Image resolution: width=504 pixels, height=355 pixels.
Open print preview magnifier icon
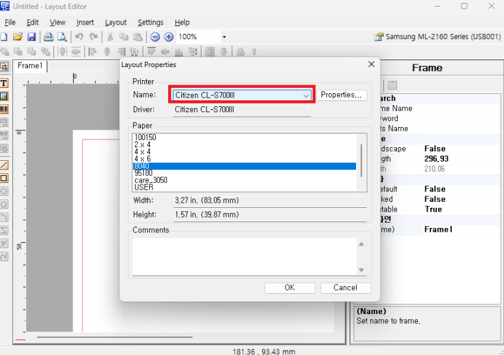[62, 37]
